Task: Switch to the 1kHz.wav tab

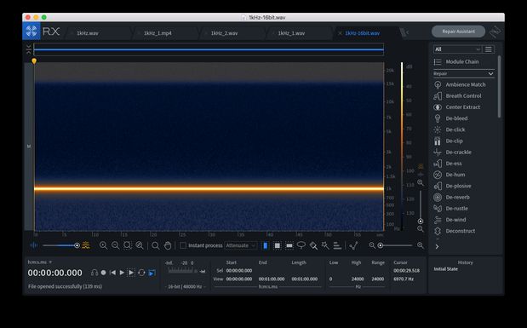Action: tap(88, 33)
